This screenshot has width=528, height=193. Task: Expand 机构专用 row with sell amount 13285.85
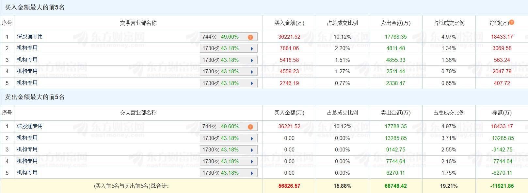click(x=252, y=139)
